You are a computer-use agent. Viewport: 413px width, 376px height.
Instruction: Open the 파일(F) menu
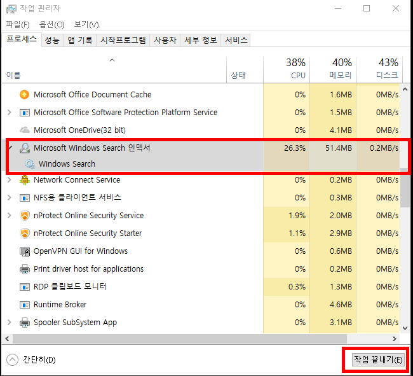(18, 25)
